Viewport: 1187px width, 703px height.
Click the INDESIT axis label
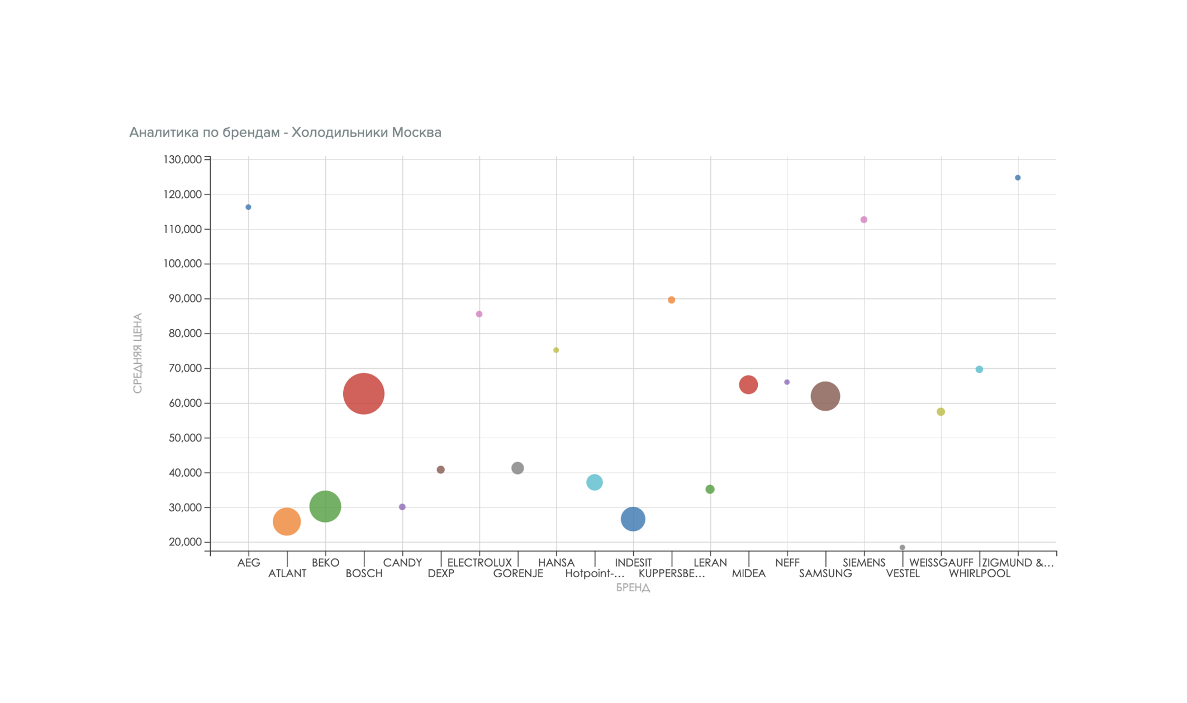click(x=633, y=563)
